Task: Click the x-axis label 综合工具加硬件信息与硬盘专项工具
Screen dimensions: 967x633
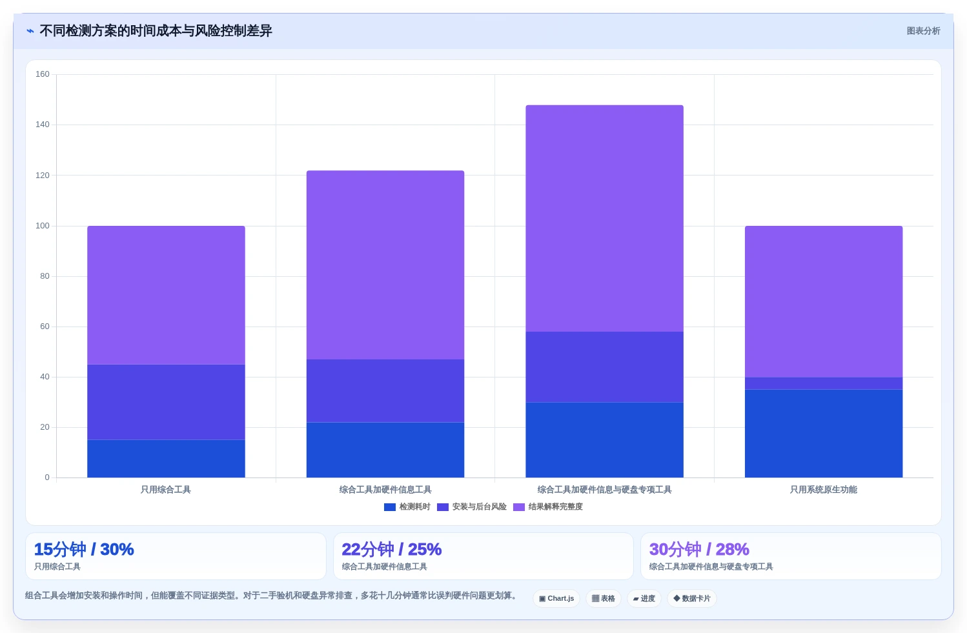Action: (604, 490)
